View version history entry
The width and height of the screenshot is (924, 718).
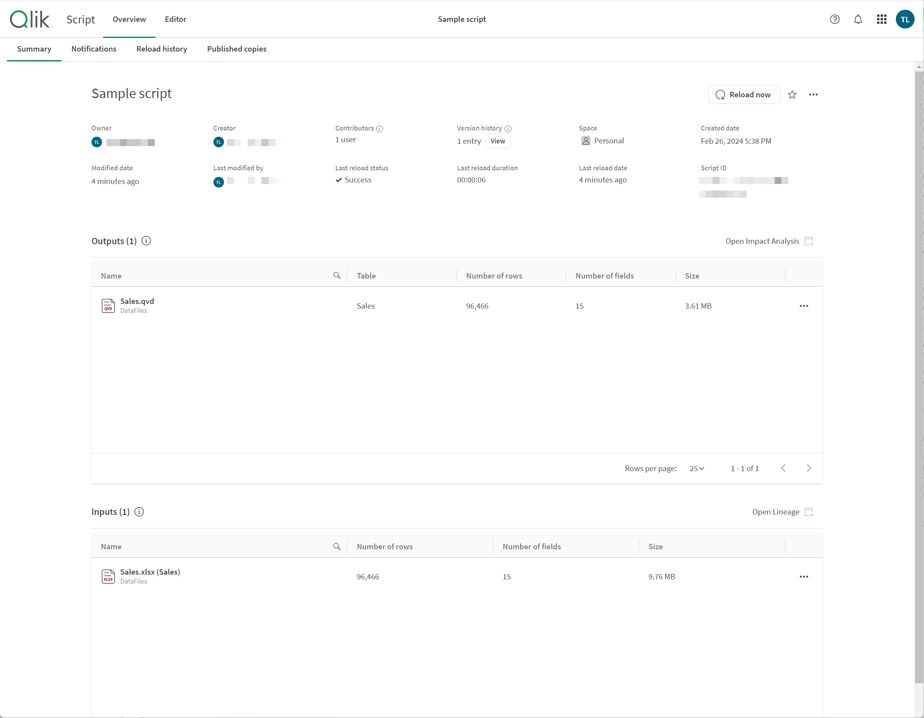(497, 141)
